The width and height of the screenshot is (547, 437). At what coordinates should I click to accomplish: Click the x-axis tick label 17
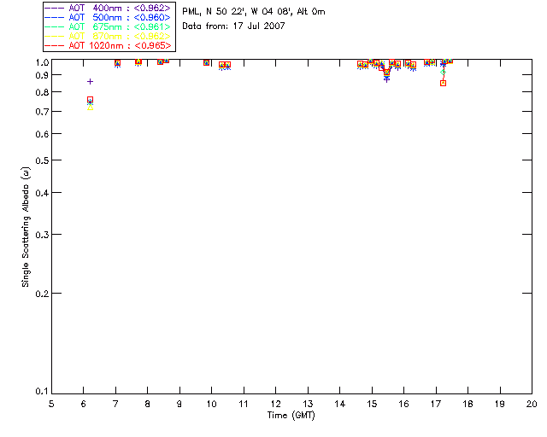[436, 404]
